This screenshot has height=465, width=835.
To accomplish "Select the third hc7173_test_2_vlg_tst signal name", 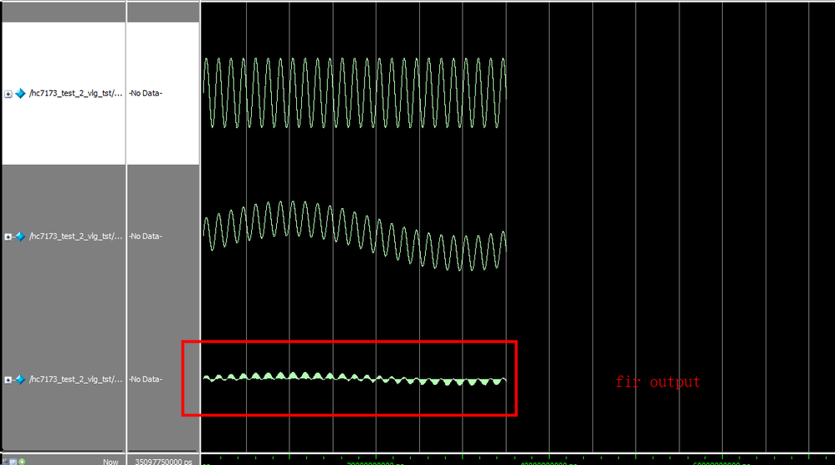I will (x=75, y=380).
